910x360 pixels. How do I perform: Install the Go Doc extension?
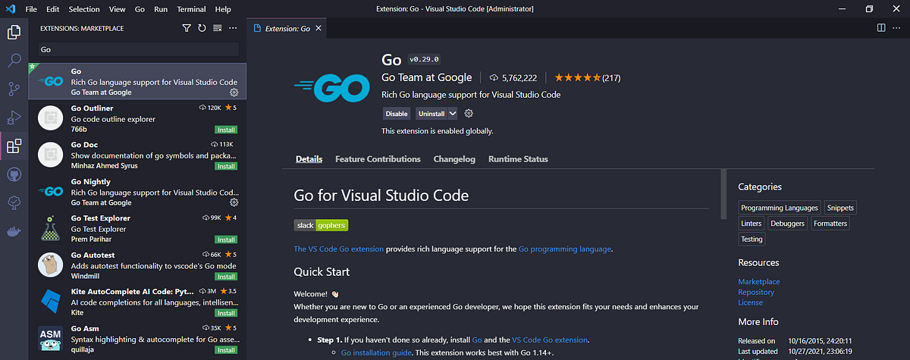pyautogui.click(x=226, y=166)
